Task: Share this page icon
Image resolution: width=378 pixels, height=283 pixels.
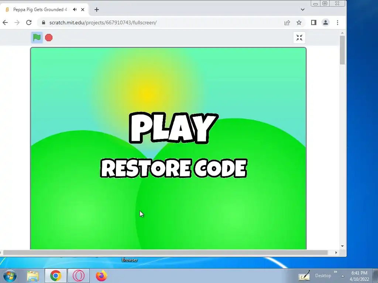Action: click(287, 22)
